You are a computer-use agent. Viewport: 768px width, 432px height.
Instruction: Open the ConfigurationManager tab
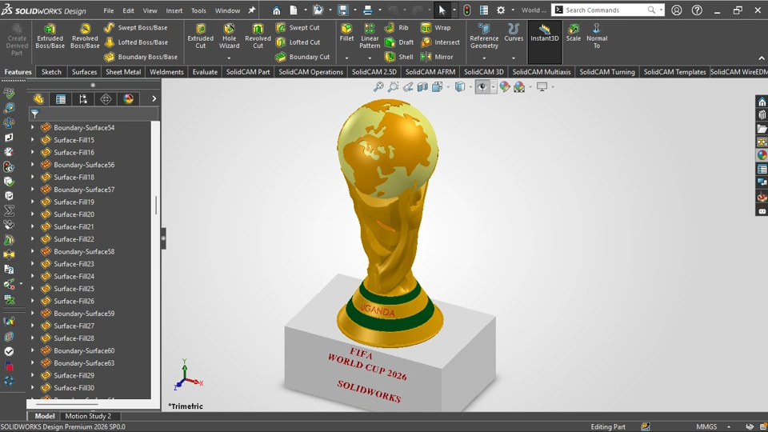(83, 99)
